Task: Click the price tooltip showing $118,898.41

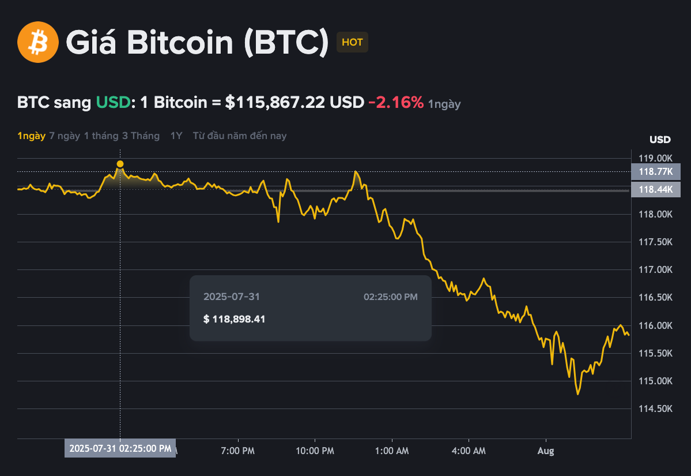Action: 309,308
